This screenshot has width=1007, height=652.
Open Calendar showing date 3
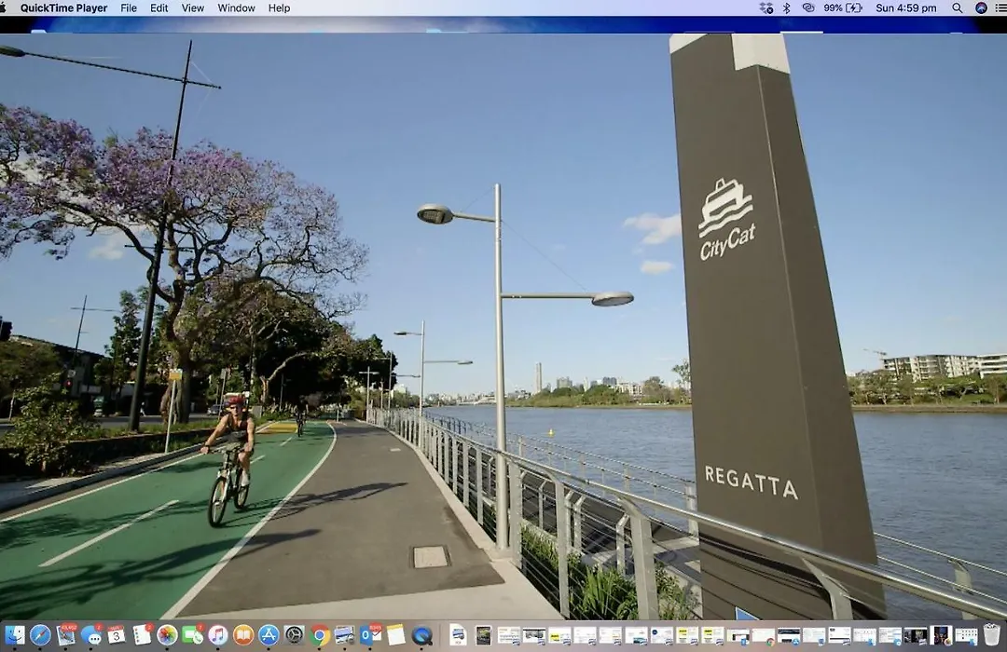117,635
